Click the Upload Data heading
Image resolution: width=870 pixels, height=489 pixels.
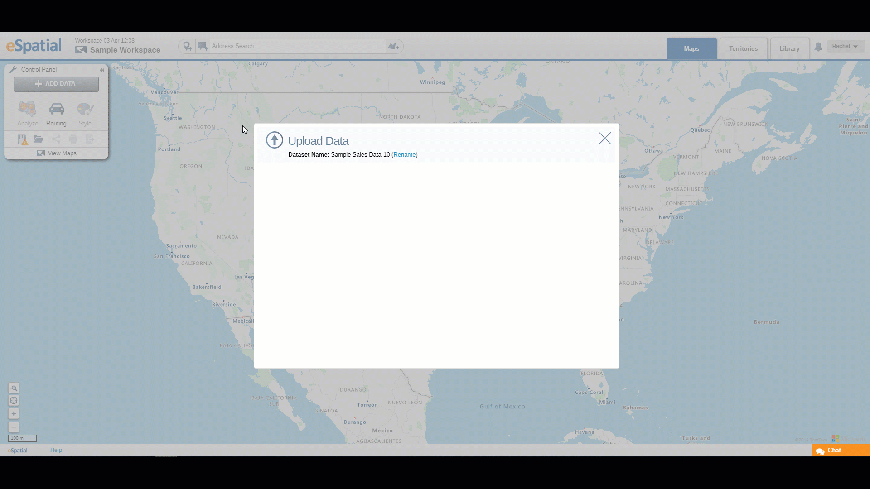[x=318, y=141]
